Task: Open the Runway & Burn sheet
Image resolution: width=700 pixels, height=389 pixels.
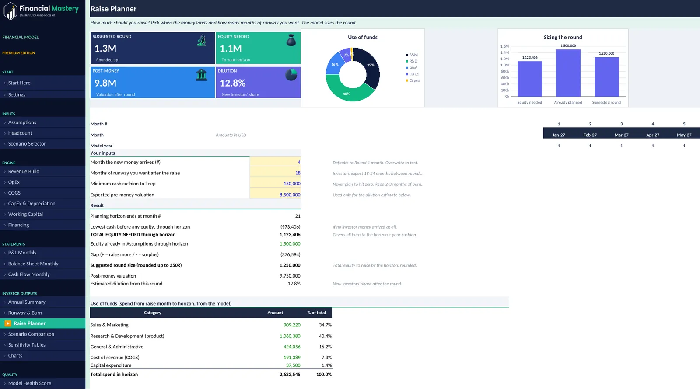Action: [42, 313]
